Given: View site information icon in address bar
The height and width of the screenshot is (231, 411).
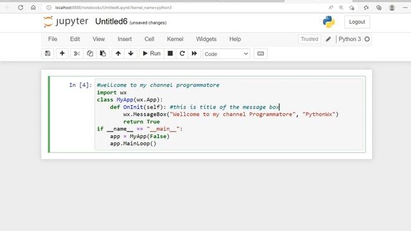Looking at the screenshot, I should tap(49, 8).
